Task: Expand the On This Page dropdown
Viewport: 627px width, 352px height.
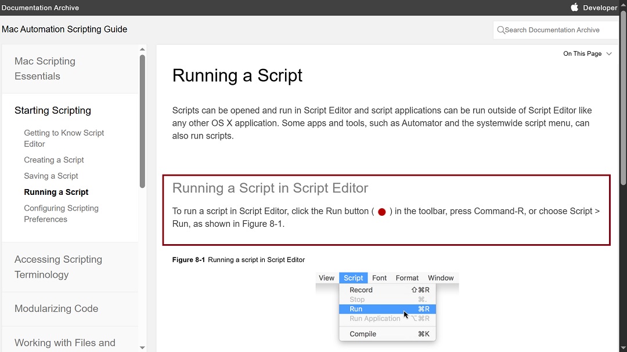Action: (x=587, y=53)
